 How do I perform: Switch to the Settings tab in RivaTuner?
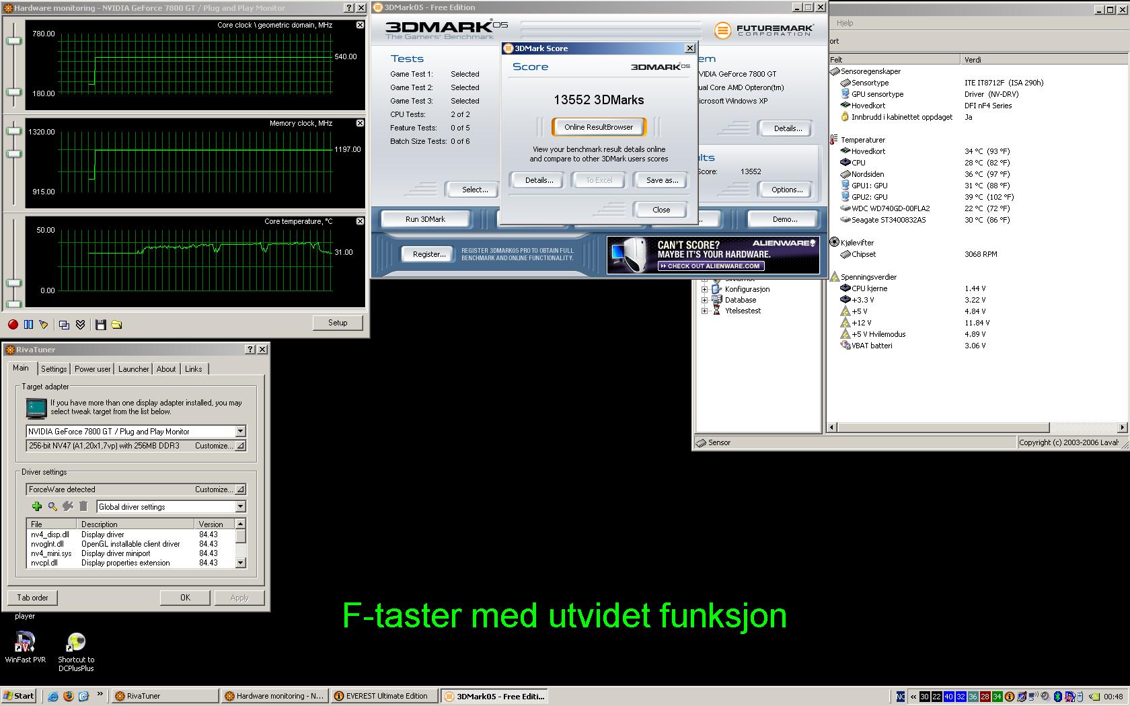[54, 369]
